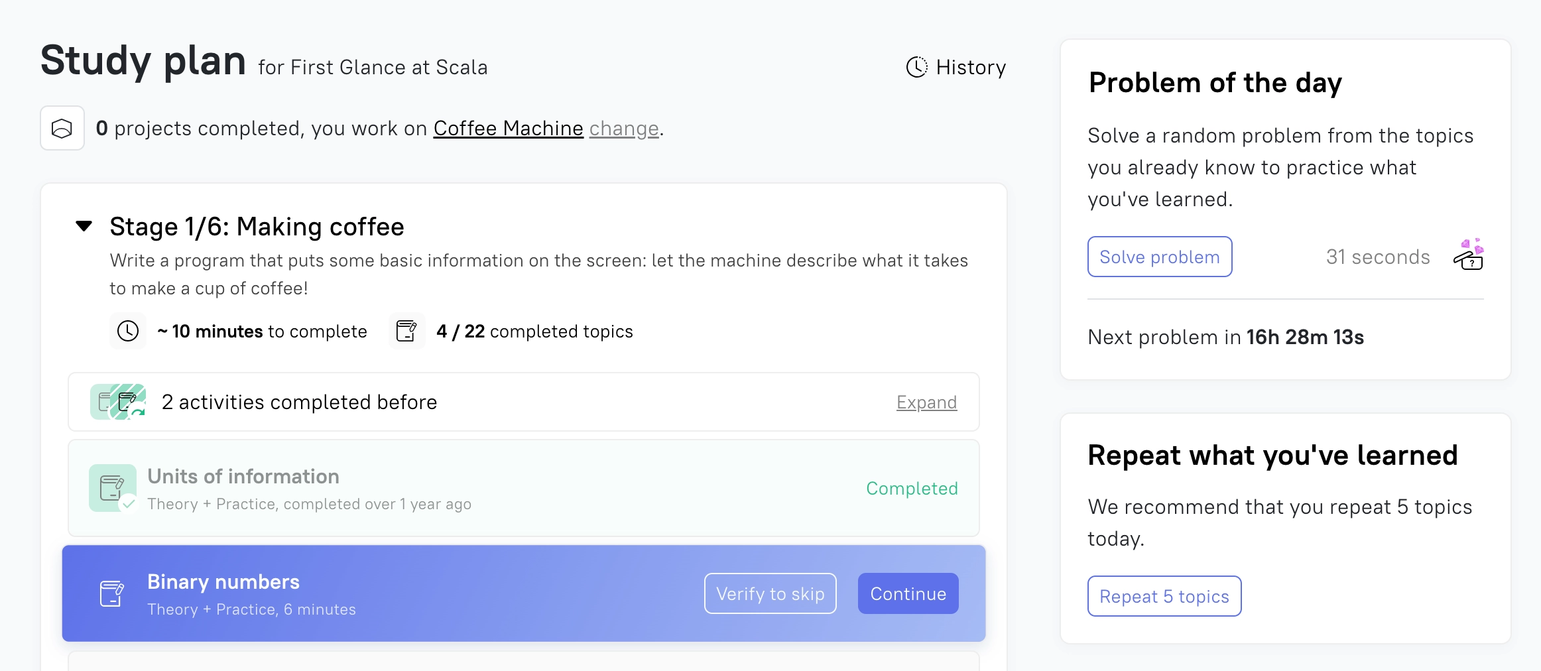Click 'completed over 1 year ago' text
The image size is (1541, 671).
click(377, 504)
